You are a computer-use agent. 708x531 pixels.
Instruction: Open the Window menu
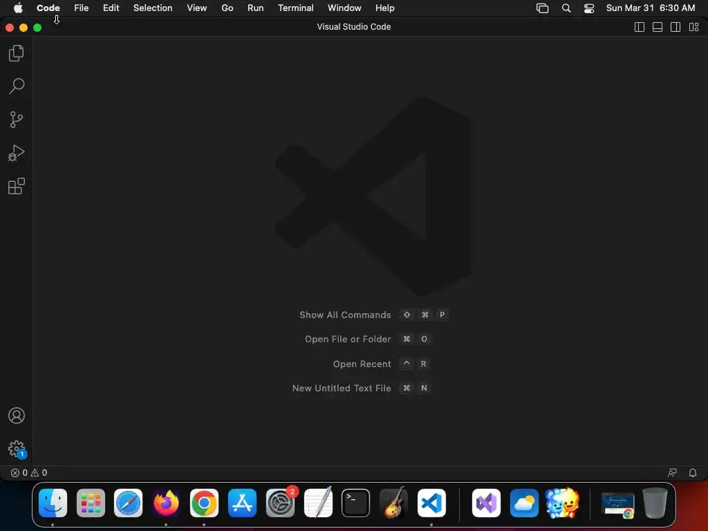[x=344, y=8]
